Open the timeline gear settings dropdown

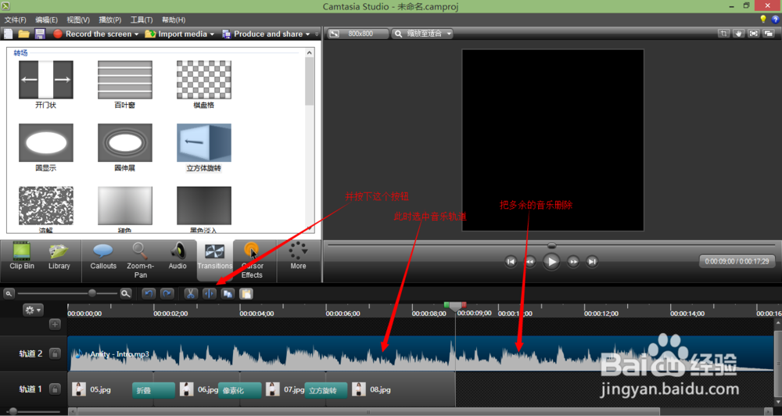33,310
